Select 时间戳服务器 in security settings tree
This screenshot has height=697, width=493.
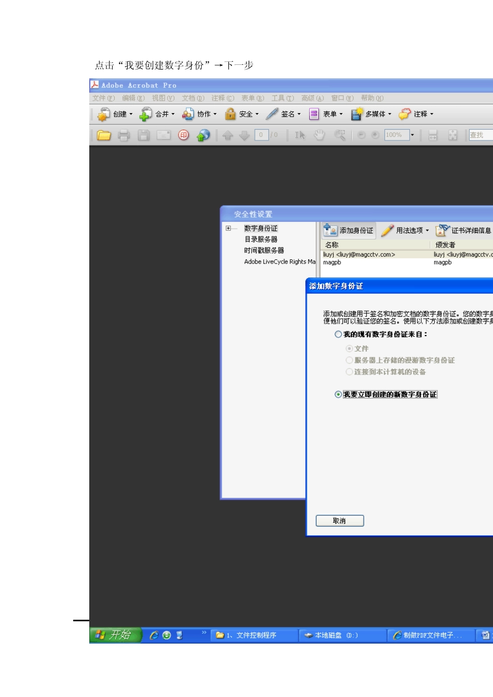(264, 250)
